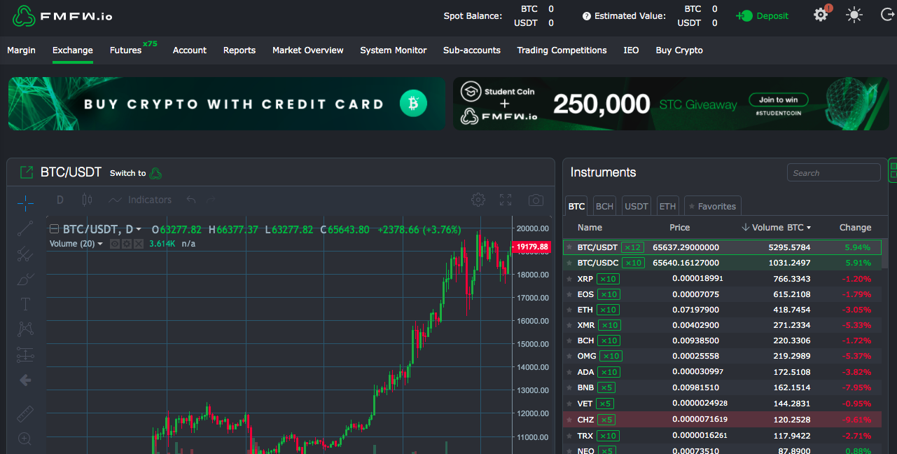Select the zoom in magnifier tool
This screenshot has width=897, height=454.
tap(25, 439)
